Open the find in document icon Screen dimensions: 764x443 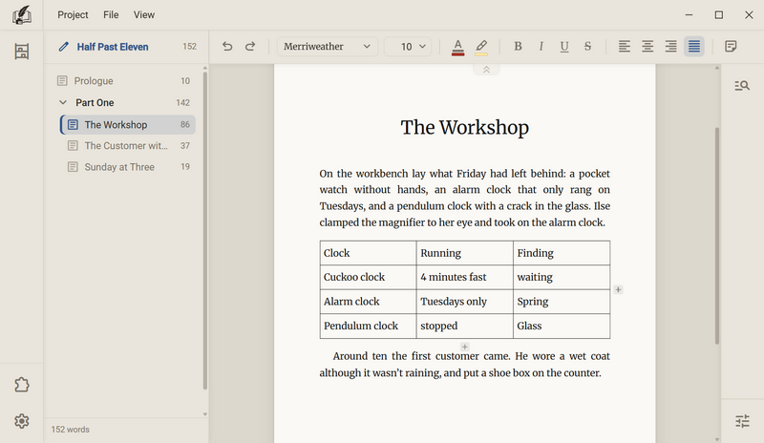[742, 86]
